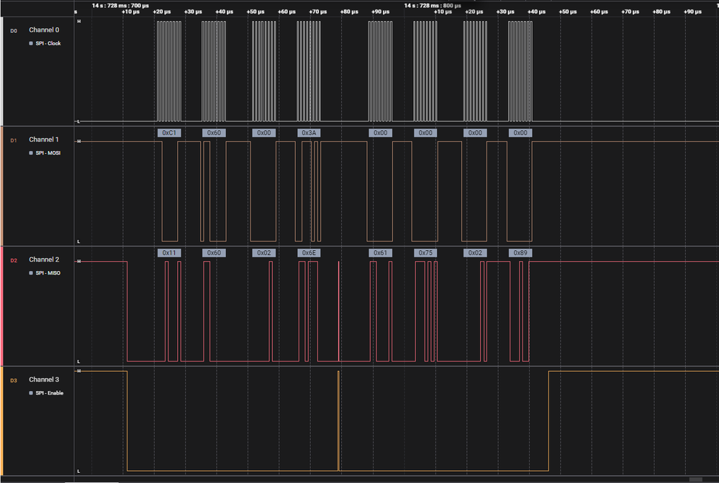This screenshot has width=719, height=483.
Task: Click the square icon beside SPI - MOSI
Action: tap(31, 152)
